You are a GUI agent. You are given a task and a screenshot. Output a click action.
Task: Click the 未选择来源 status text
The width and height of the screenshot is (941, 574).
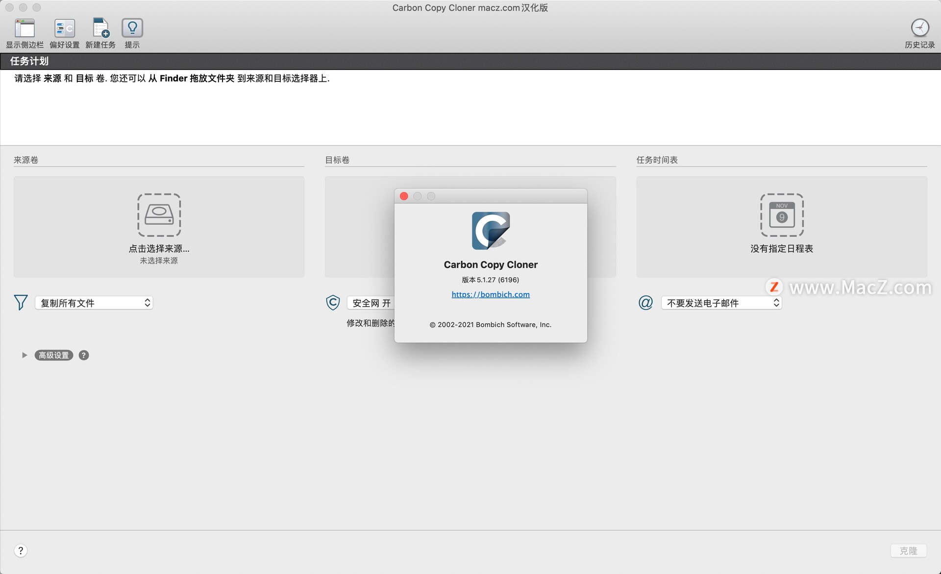click(x=159, y=261)
